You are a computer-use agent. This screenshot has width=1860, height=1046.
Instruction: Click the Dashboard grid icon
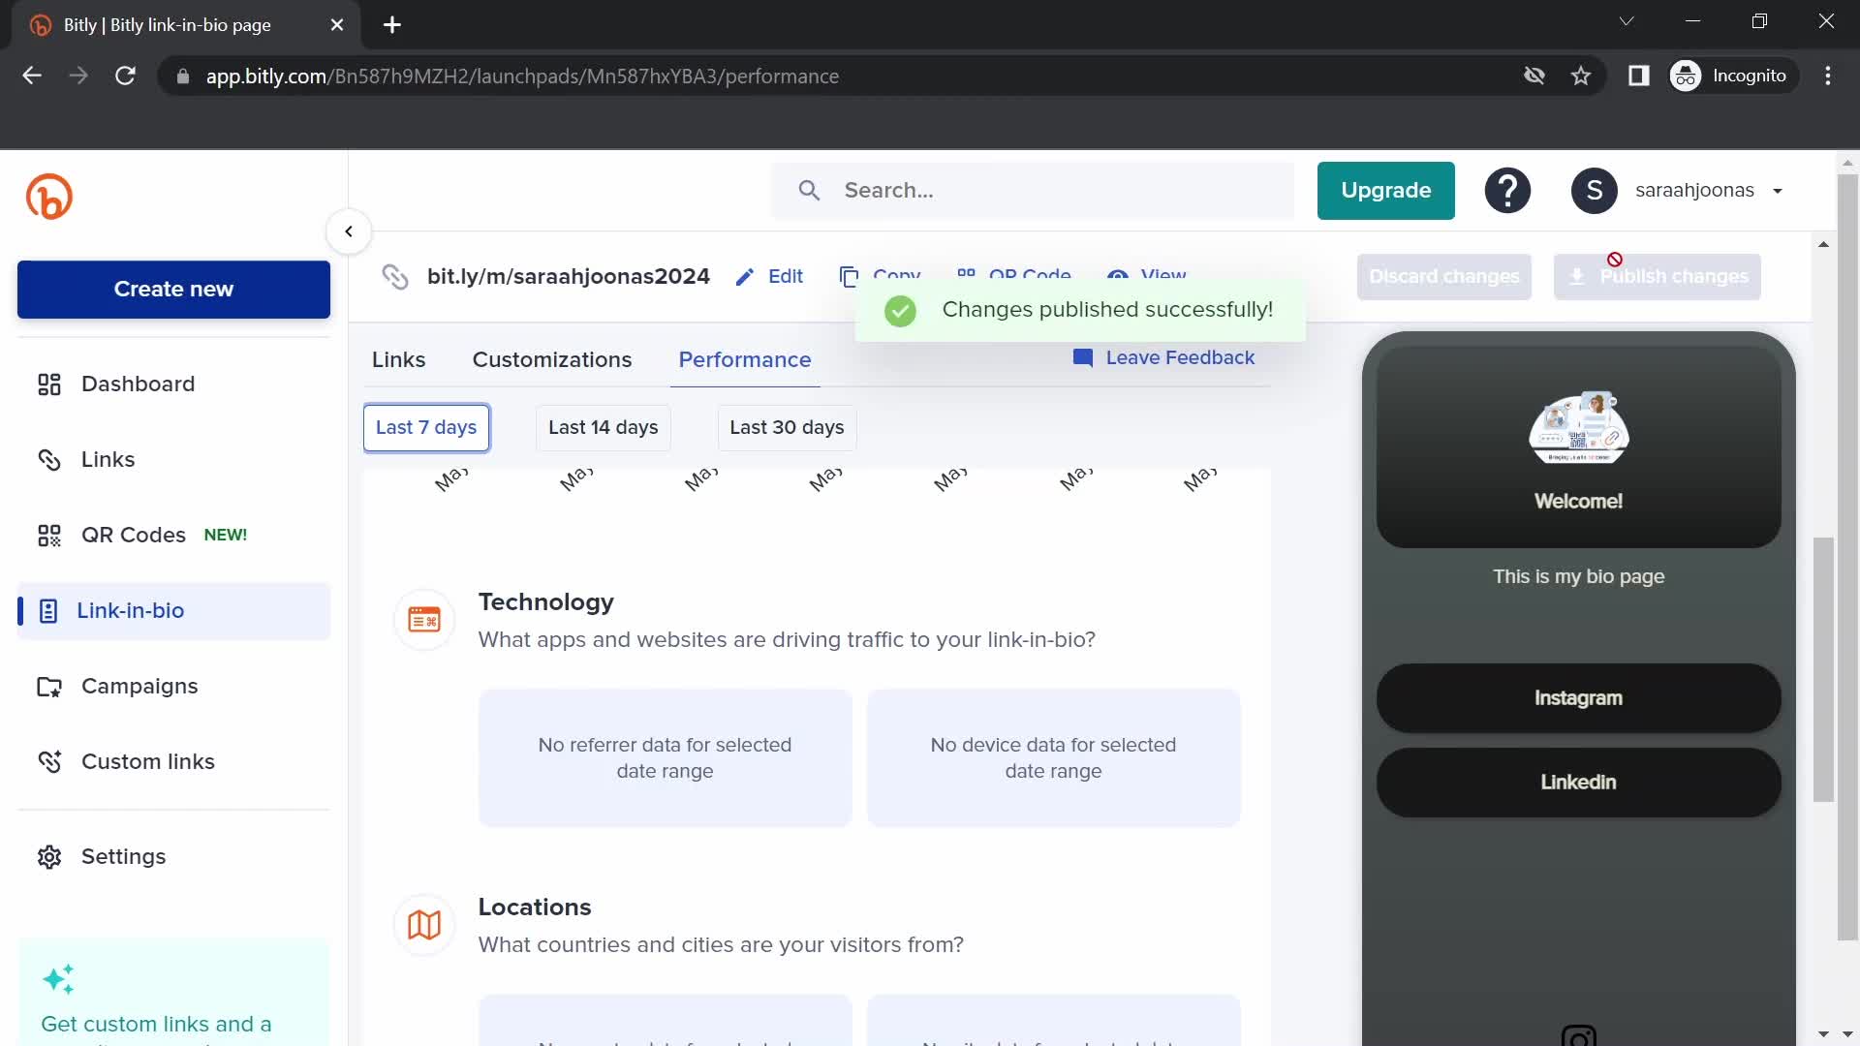click(49, 385)
